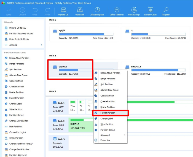Select Wipe Partition in the context menu

(x=110, y=124)
